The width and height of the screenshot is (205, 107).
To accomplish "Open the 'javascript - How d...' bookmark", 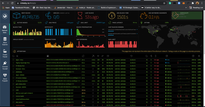I will click(64, 8).
